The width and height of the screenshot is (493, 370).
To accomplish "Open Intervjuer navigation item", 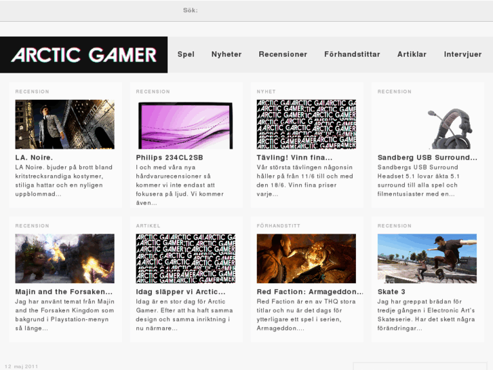I will tap(462, 54).
